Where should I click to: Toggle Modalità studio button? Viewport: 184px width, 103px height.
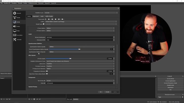[170, 85]
